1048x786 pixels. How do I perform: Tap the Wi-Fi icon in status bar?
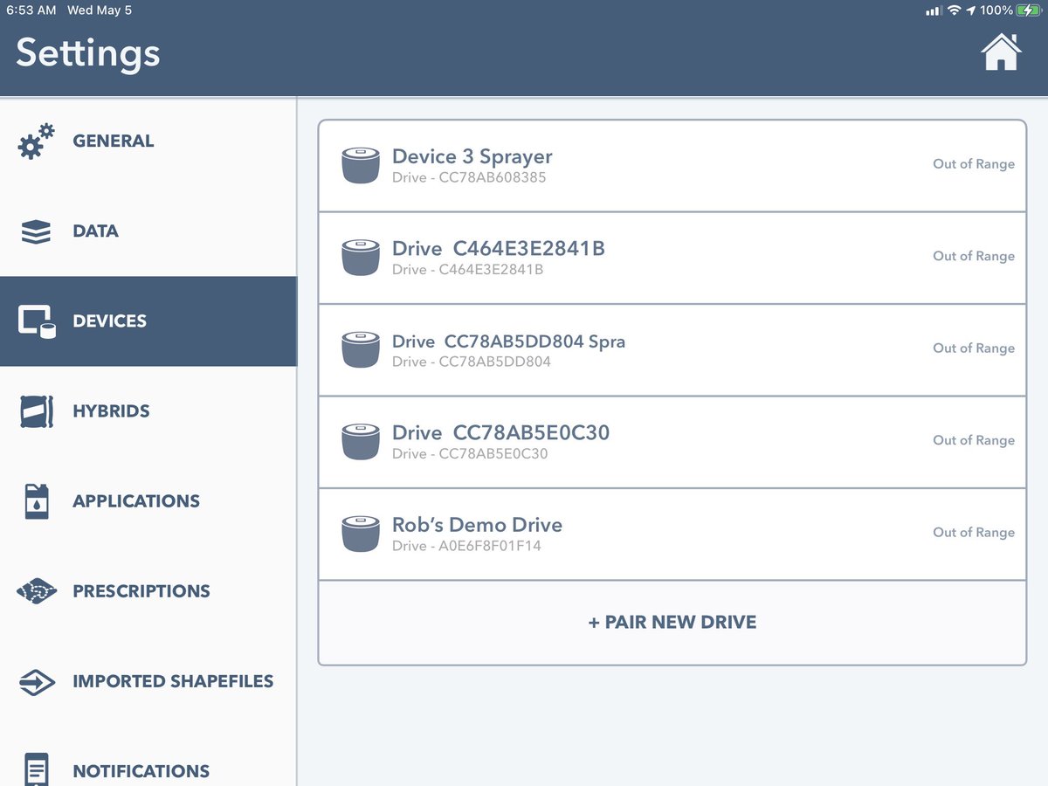954,10
